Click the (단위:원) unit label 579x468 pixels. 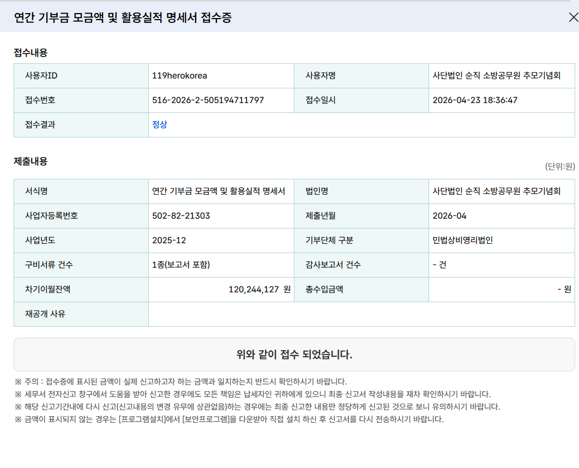click(559, 166)
